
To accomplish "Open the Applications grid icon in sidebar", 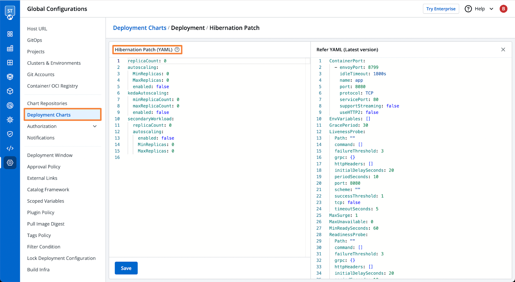I will [10, 34].
